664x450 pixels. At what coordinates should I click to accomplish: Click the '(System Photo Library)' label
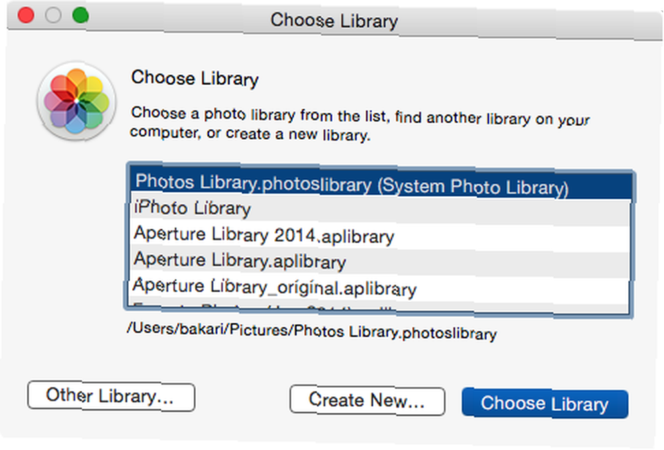coord(473,187)
